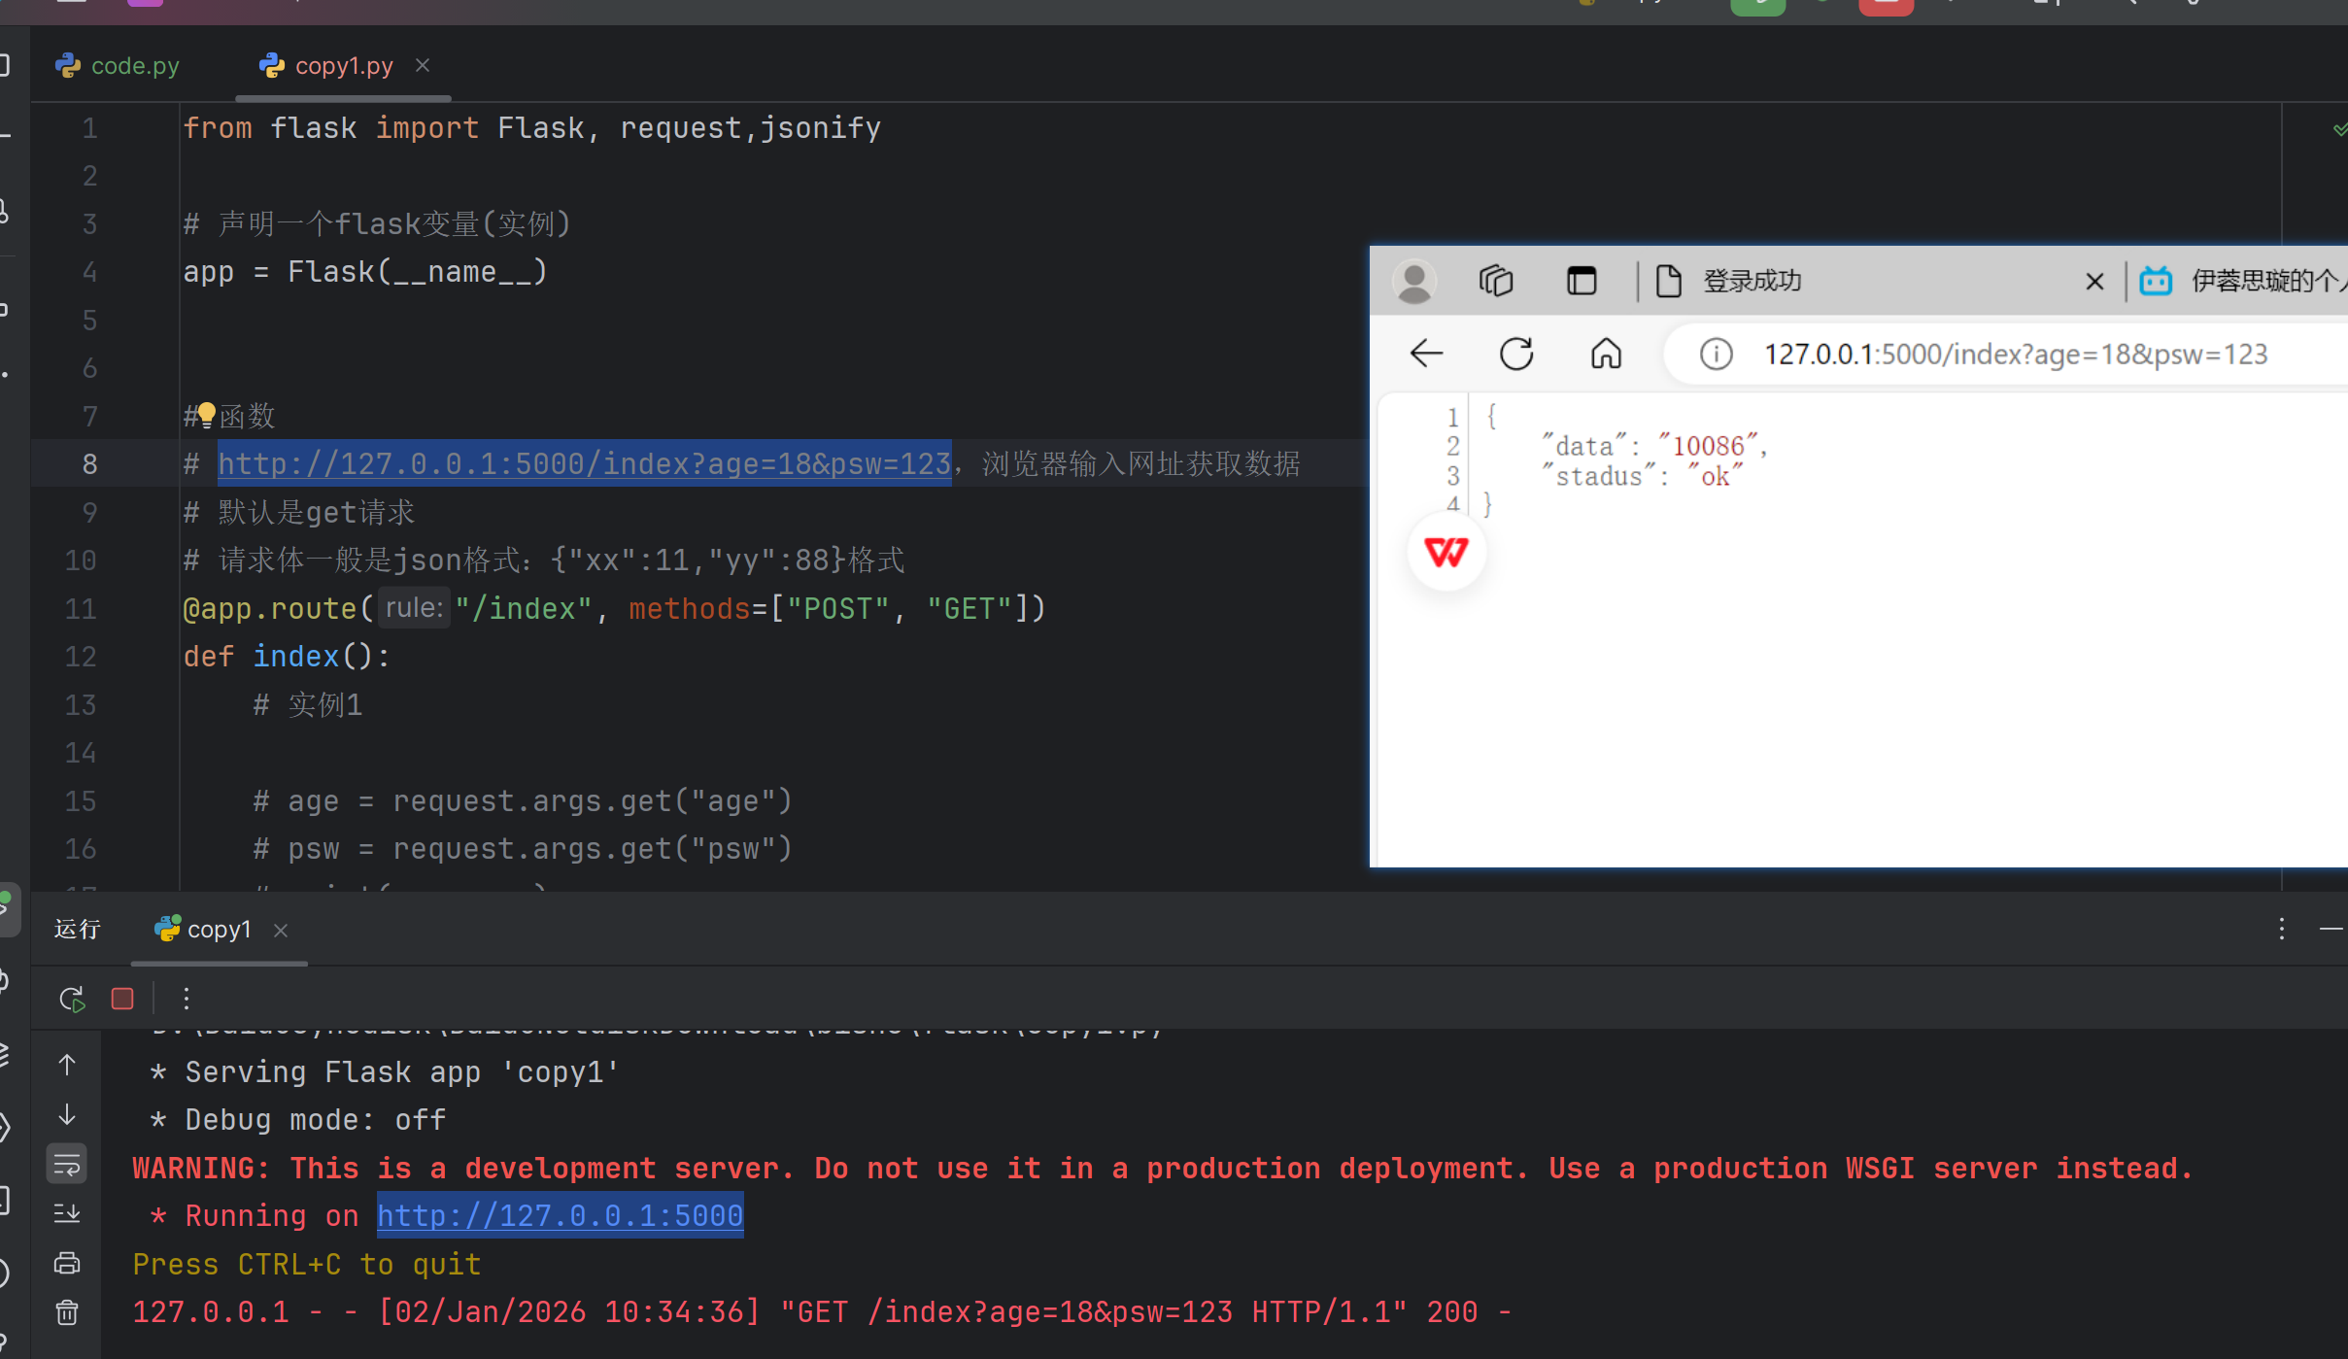Screen dimensions: 2348x1359
Task: Click the index URL link on line 8
Action: (584, 463)
